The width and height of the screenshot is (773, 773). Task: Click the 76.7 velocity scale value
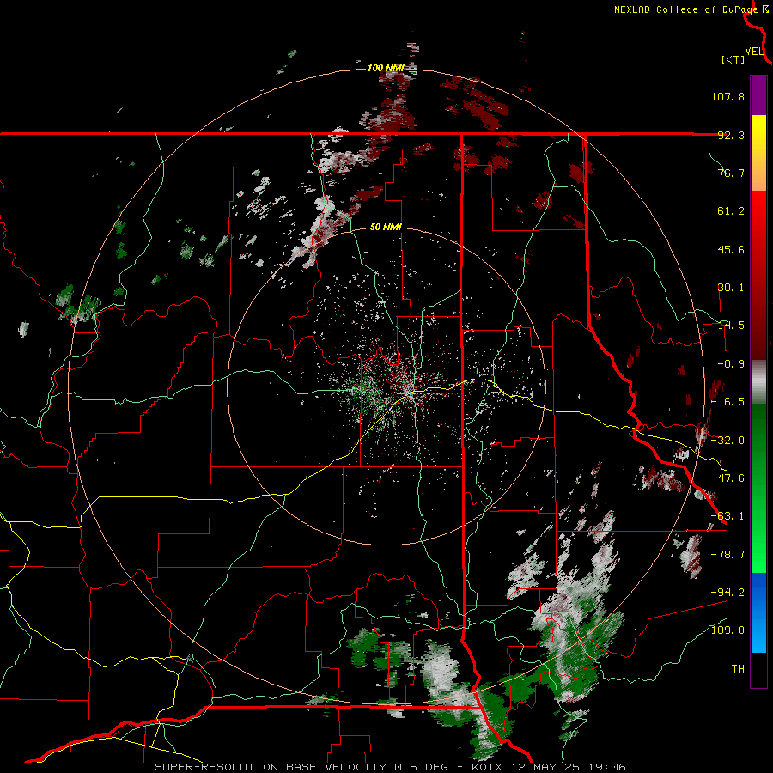coord(731,173)
